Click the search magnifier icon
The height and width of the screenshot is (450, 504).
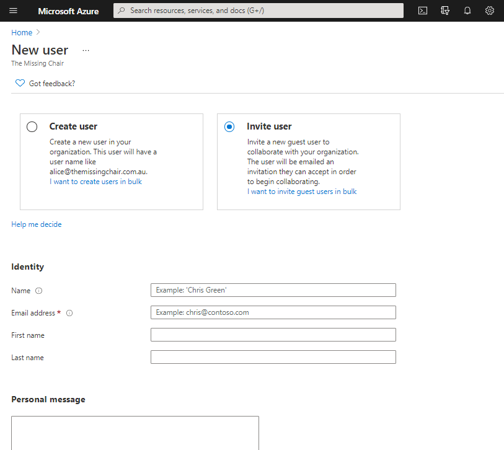tap(122, 11)
